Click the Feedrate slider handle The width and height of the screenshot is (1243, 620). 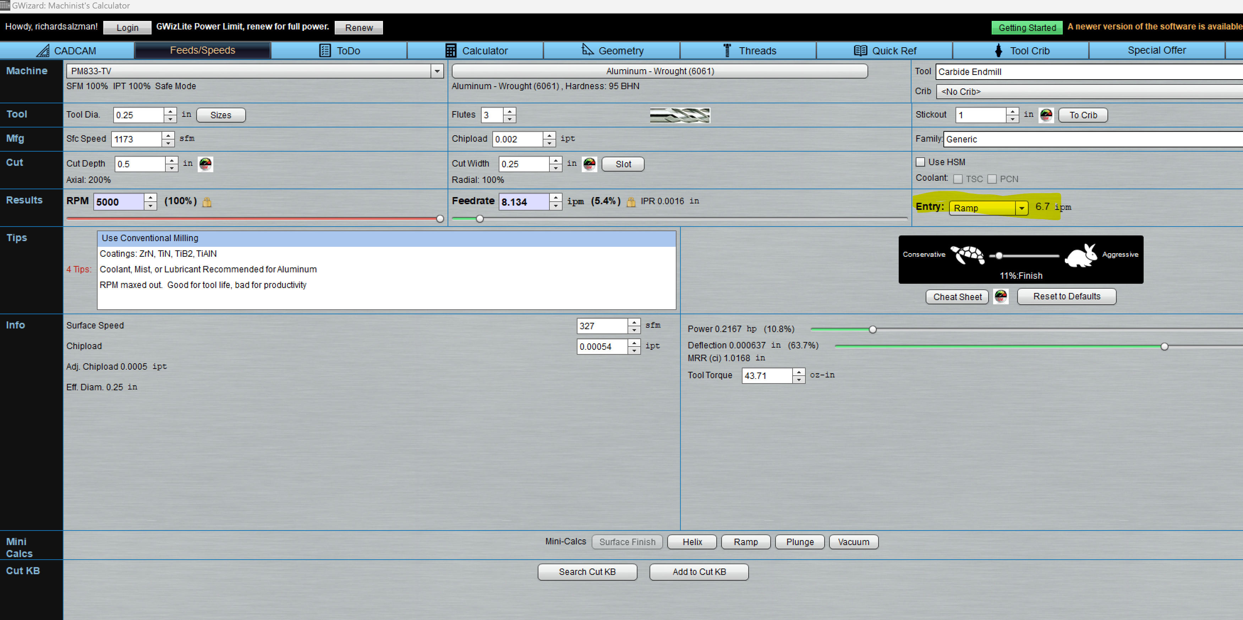480,219
